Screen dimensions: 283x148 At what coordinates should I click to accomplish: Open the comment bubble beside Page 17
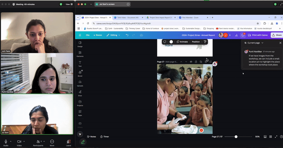(x=215, y=64)
